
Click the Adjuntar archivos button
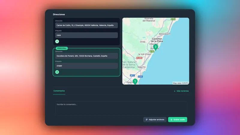tap(155, 119)
